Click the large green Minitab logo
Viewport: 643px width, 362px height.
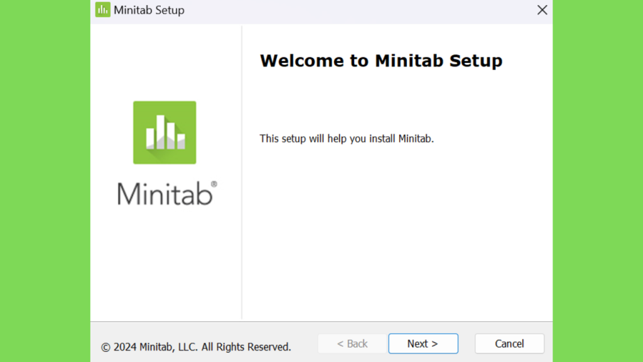point(165,133)
